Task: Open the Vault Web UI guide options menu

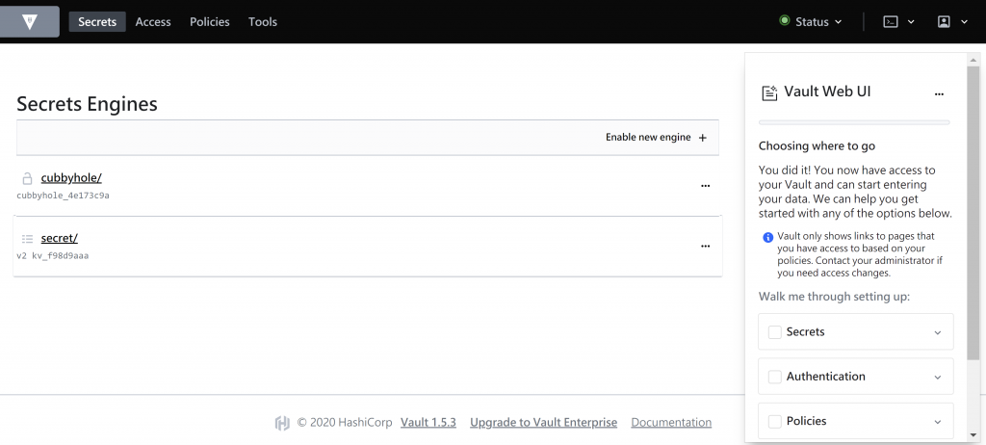Action: click(939, 93)
